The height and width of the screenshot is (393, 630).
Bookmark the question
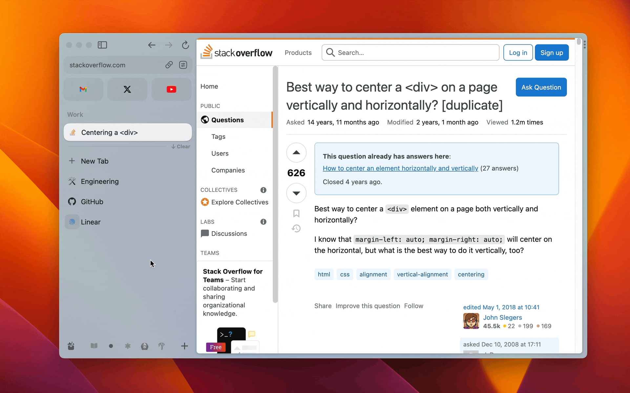click(296, 214)
